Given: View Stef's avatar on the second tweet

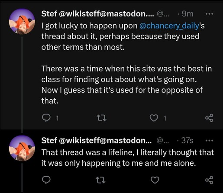Looking at the screenshot, I should click(22, 148).
